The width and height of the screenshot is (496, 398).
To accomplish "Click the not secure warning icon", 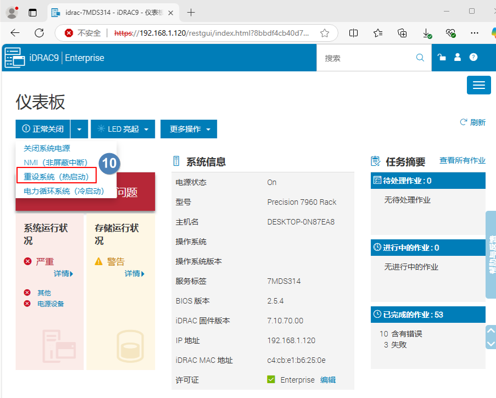I will 69,33.
